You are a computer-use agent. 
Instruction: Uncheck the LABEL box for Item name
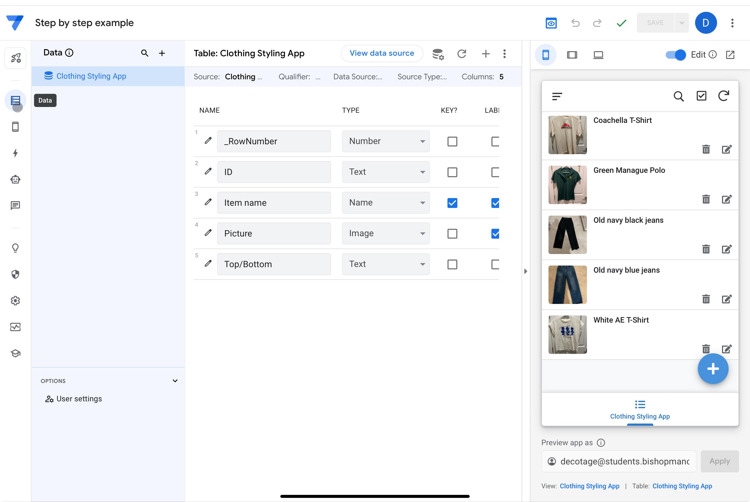(x=495, y=203)
